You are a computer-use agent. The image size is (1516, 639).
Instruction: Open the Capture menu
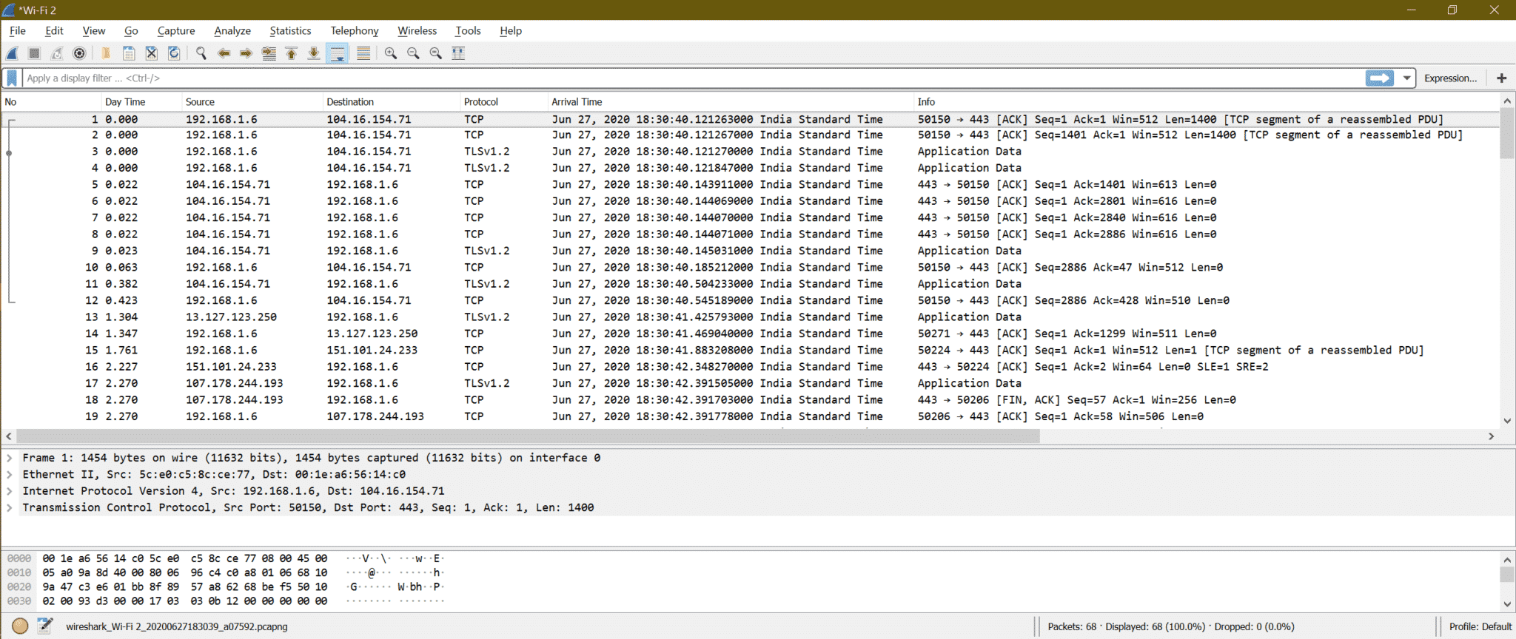coord(176,30)
